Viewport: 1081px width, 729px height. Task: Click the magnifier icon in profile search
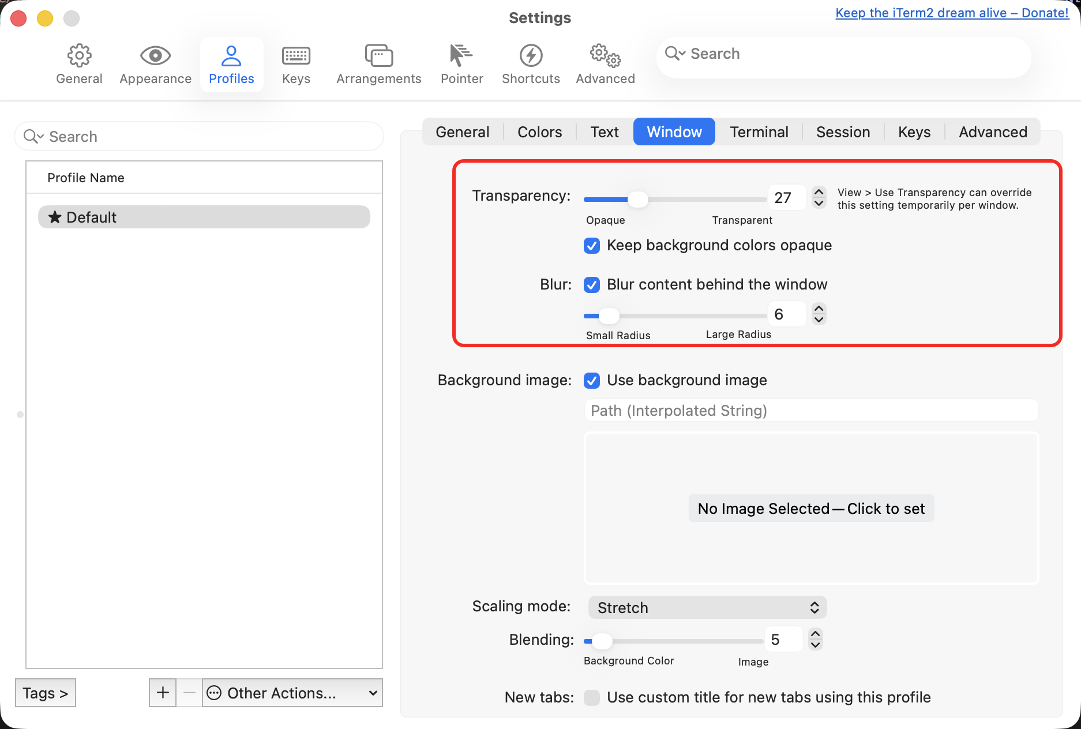(33, 137)
